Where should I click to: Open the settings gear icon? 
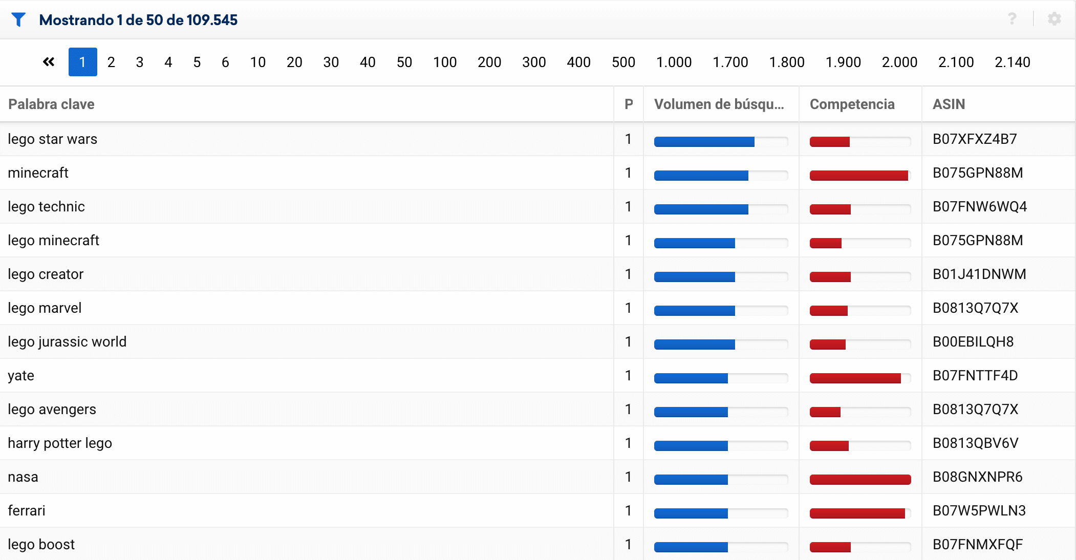click(x=1054, y=19)
